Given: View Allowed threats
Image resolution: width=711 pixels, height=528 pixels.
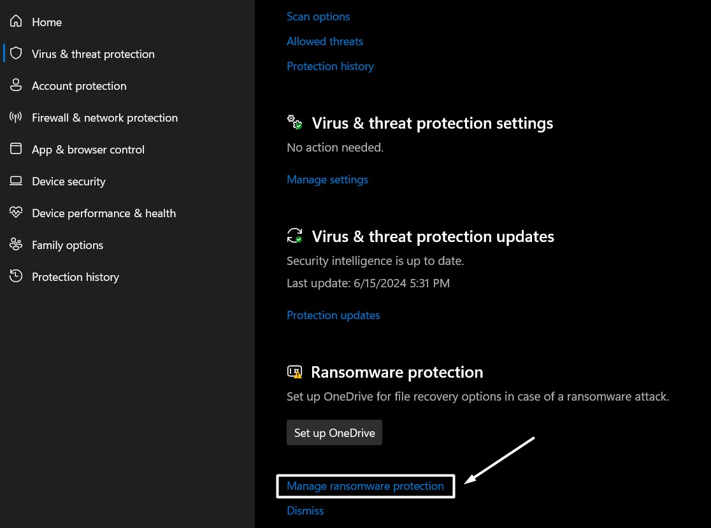Looking at the screenshot, I should [x=325, y=41].
